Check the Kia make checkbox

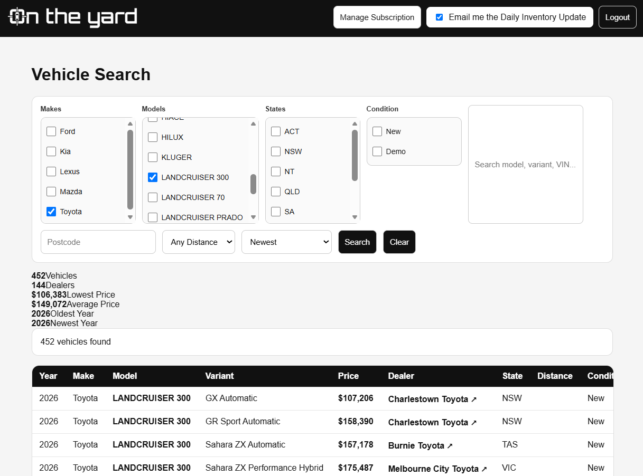click(x=51, y=151)
